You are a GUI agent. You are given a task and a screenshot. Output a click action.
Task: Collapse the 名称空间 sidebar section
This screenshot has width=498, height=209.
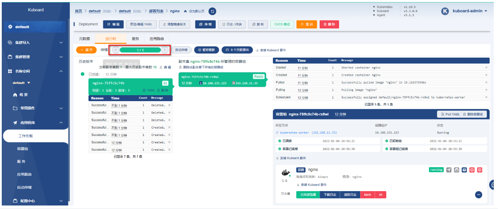[x=35, y=71]
